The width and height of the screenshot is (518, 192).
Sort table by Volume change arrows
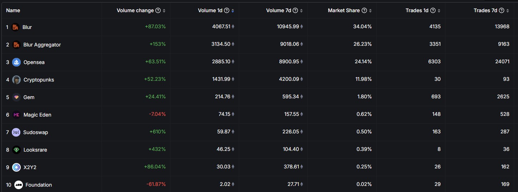tap(164, 11)
